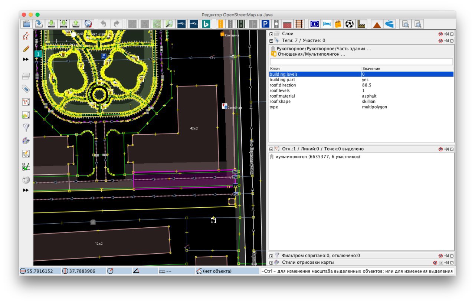The width and height of the screenshot is (475, 303).
Task: Toggle the Layers panel button in left sidebar
Action: point(26,76)
